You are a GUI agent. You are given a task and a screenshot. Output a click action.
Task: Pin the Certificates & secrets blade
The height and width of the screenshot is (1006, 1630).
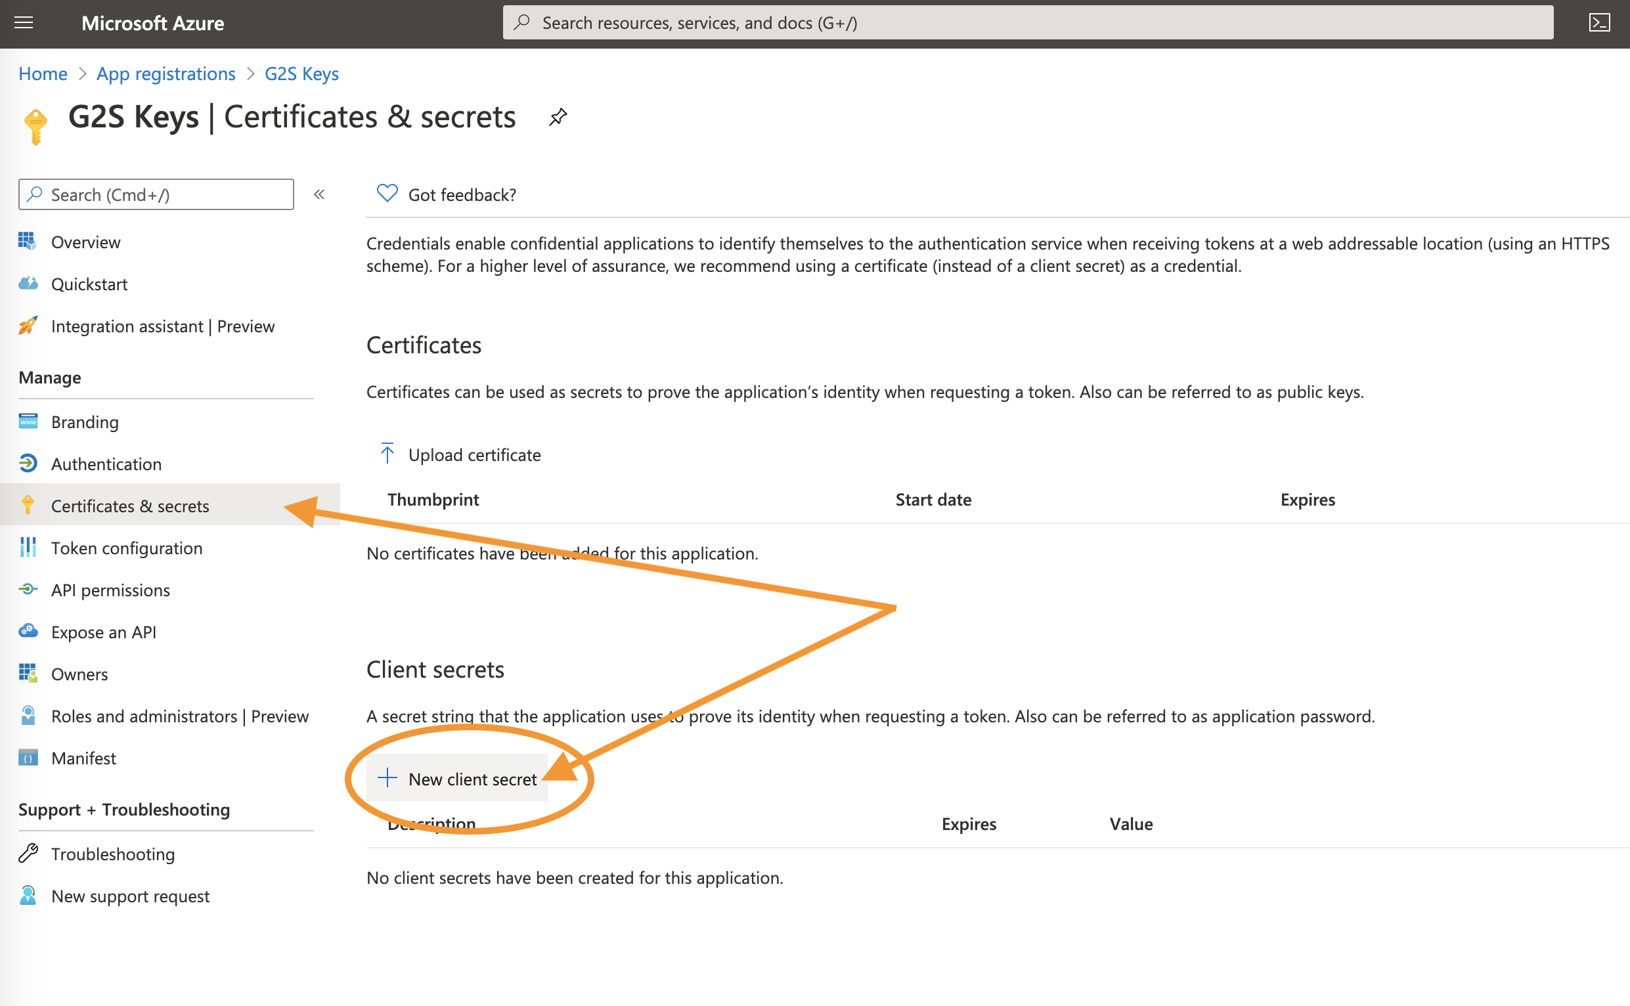(x=558, y=118)
